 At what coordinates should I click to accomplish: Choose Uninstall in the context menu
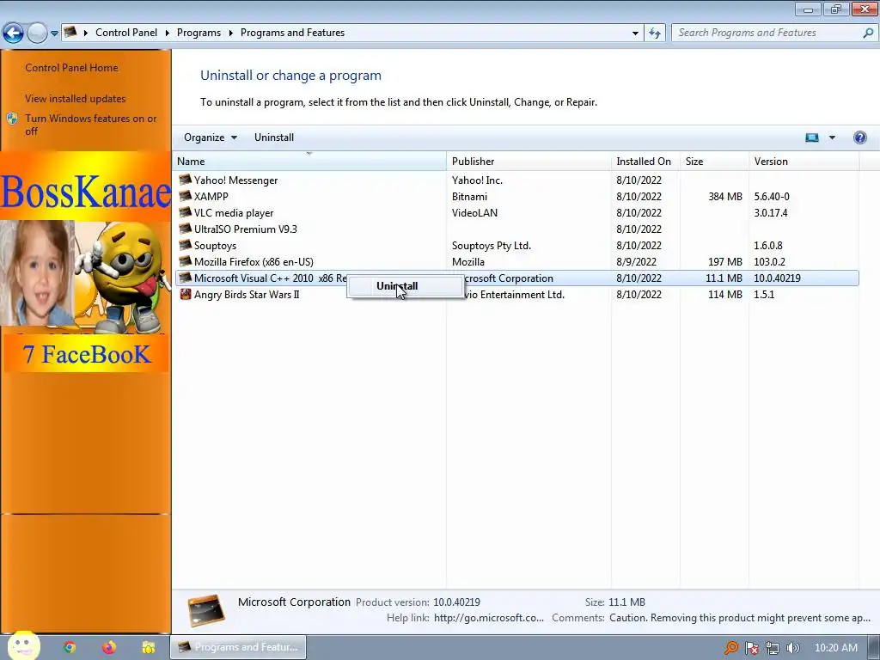406,286
